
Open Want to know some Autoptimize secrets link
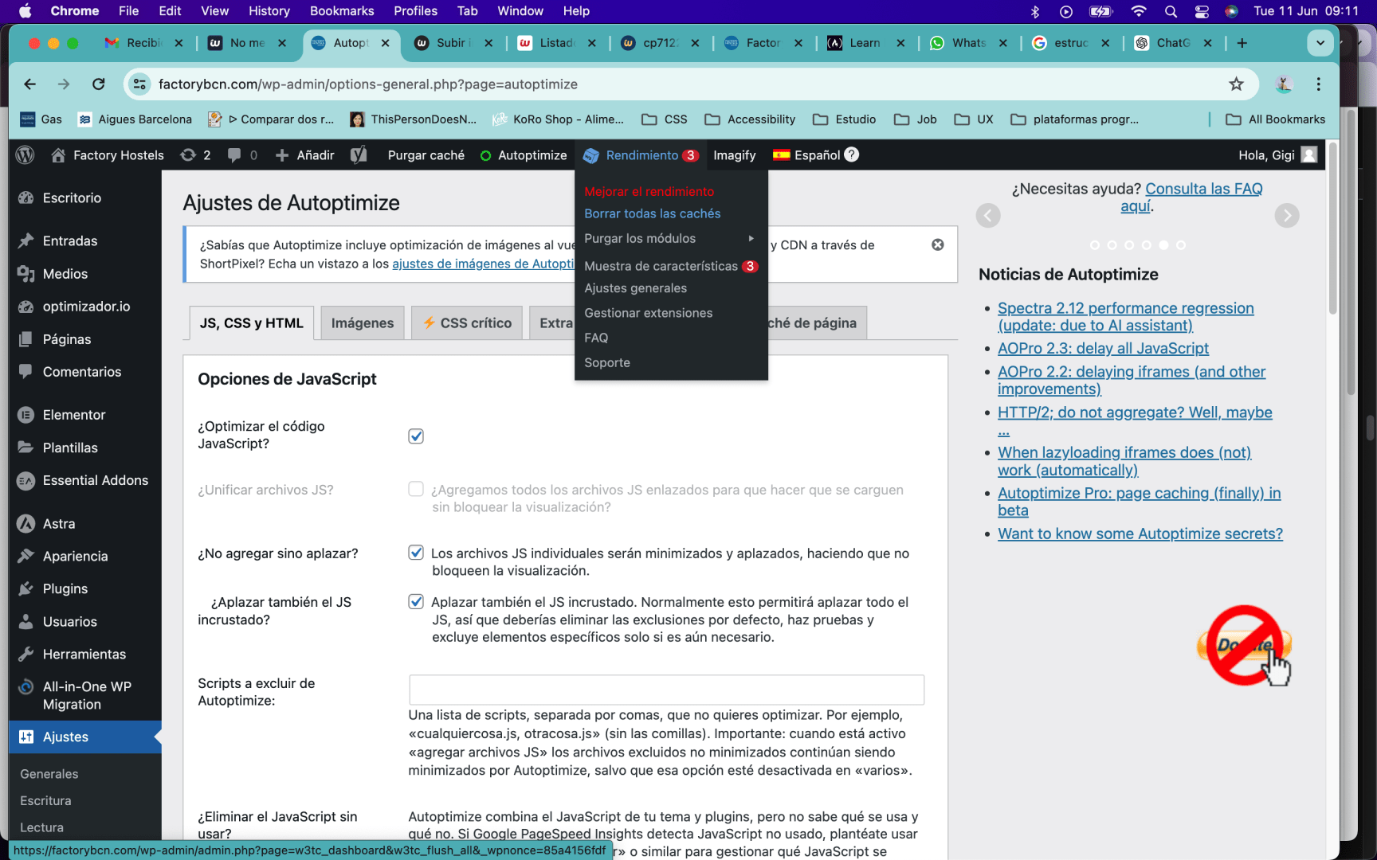pos(1140,534)
